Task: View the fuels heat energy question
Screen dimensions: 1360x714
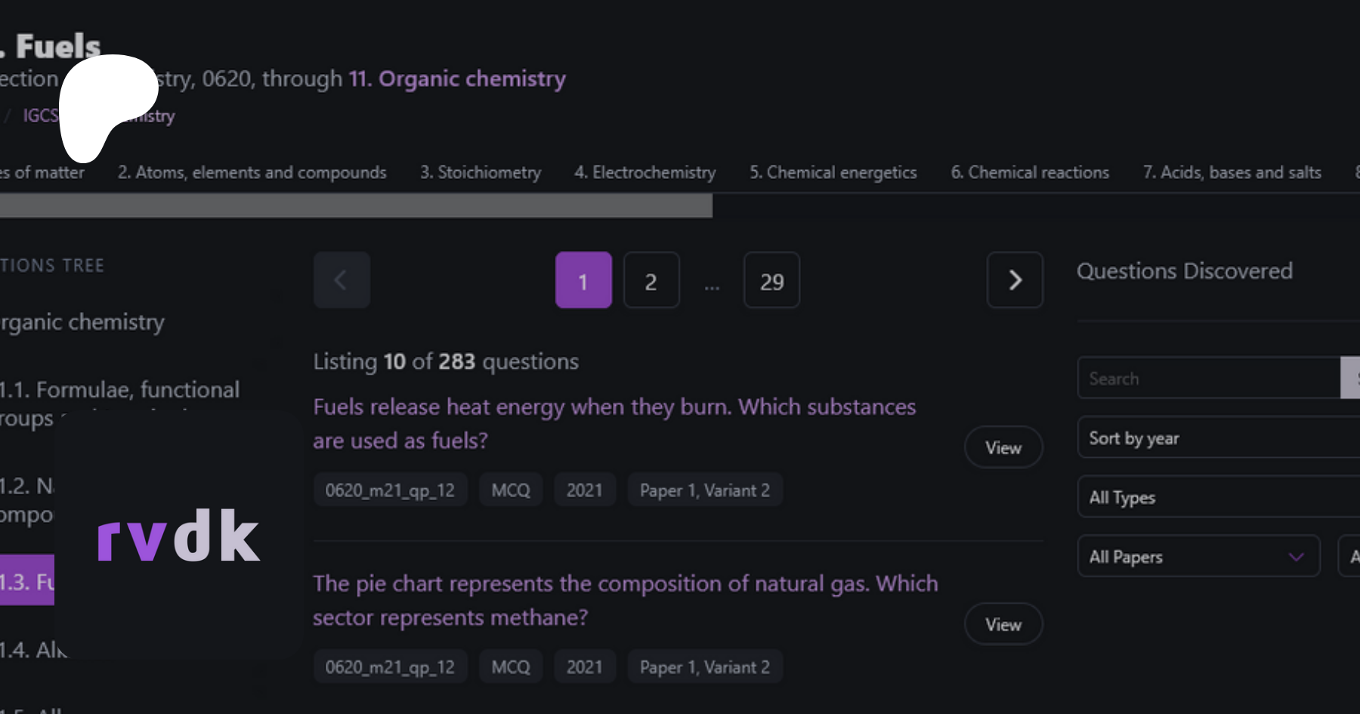Action: pos(1003,448)
